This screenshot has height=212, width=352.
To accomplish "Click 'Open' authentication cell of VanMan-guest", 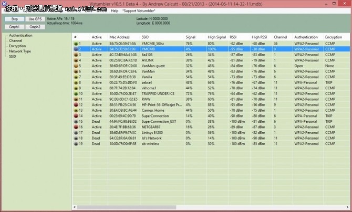I will [x=298, y=66].
